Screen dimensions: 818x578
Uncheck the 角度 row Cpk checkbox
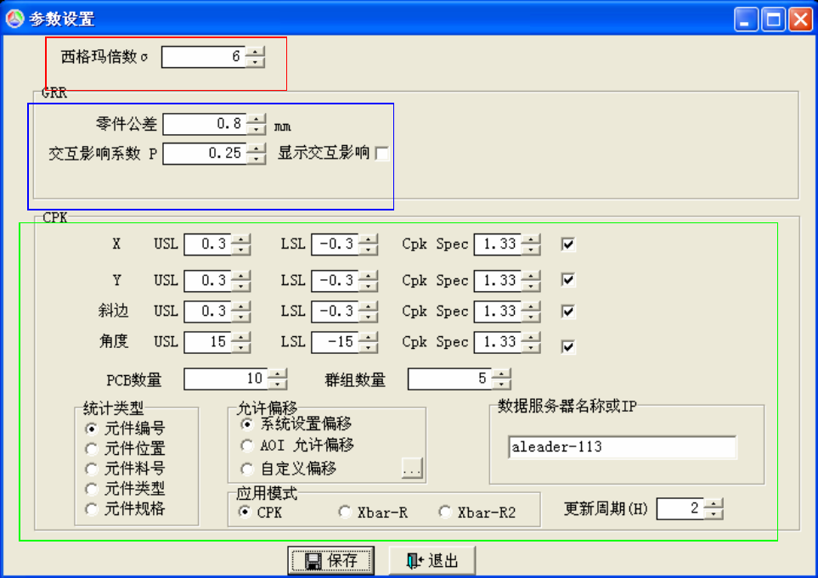point(568,346)
